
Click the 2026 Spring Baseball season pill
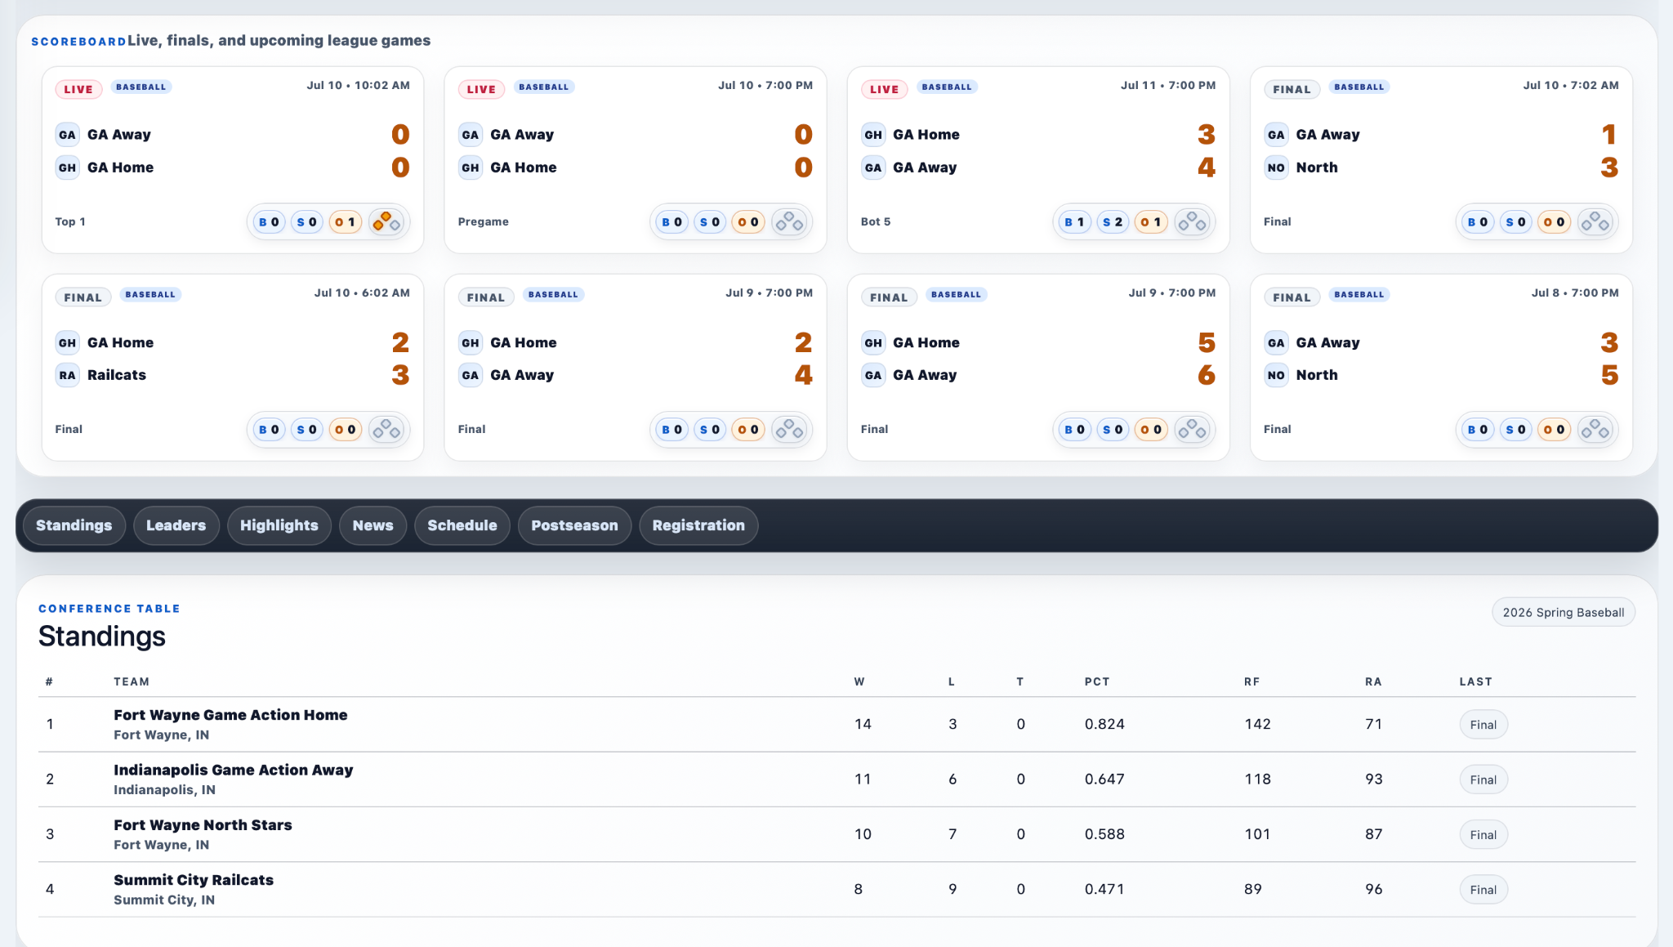tap(1564, 613)
